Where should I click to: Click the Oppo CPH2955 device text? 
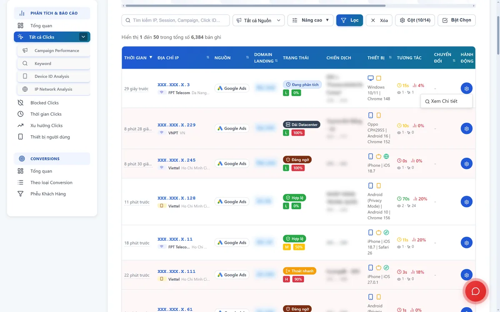click(x=379, y=133)
